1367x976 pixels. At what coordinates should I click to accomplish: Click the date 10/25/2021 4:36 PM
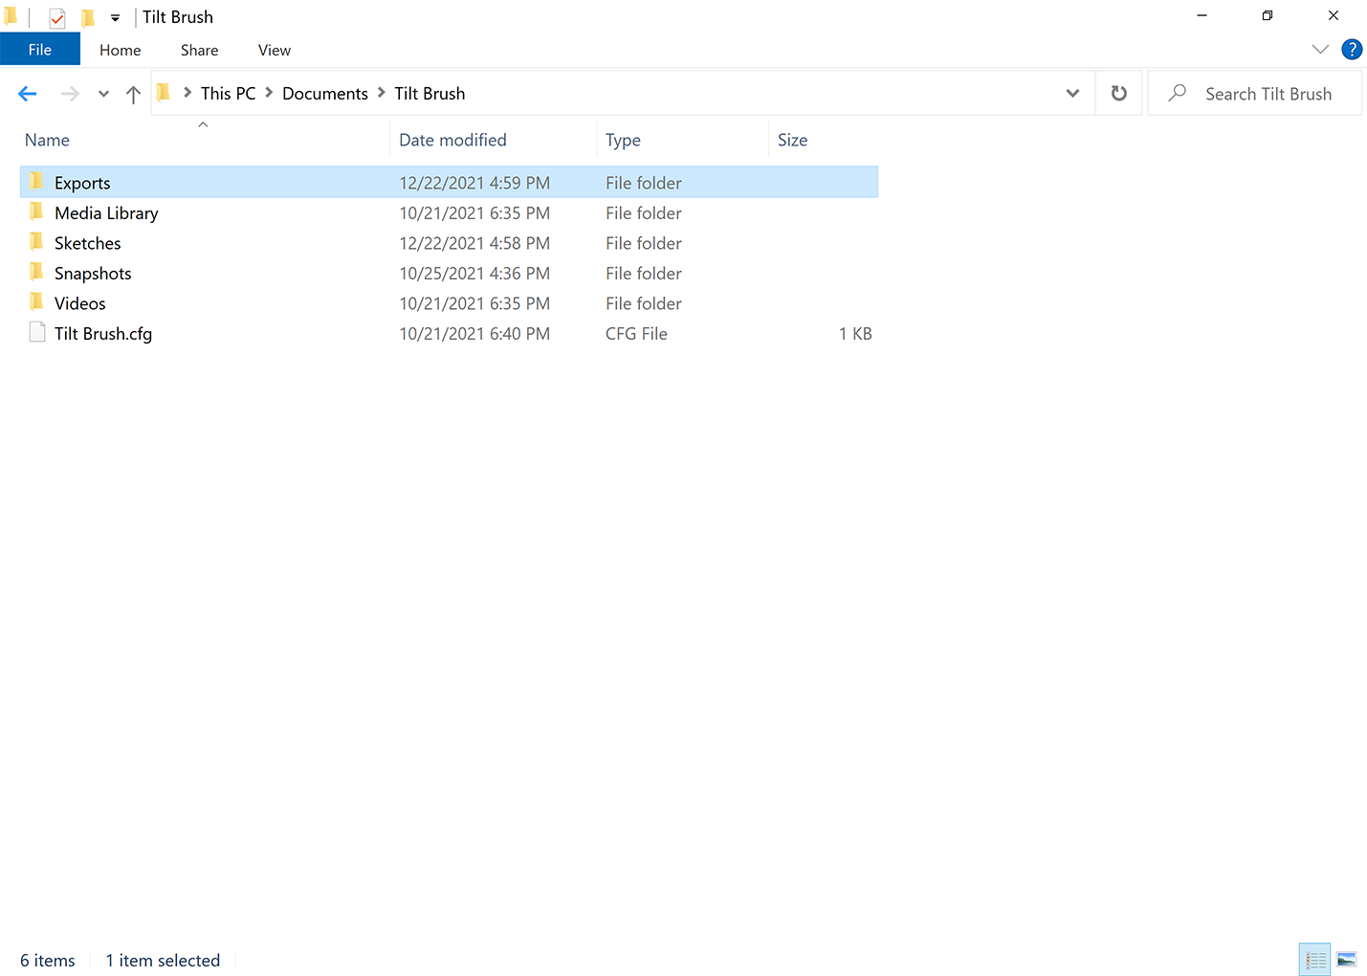(474, 274)
